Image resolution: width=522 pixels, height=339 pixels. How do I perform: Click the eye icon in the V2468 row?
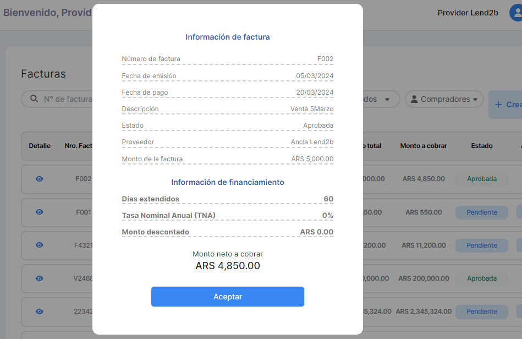pyautogui.click(x=39, y=278)
